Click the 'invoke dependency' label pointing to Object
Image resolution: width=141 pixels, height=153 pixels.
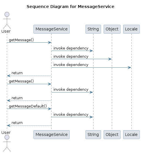tap(71, 57)
